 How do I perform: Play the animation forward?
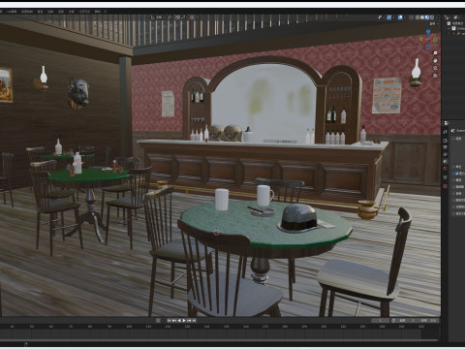[184, 320]
